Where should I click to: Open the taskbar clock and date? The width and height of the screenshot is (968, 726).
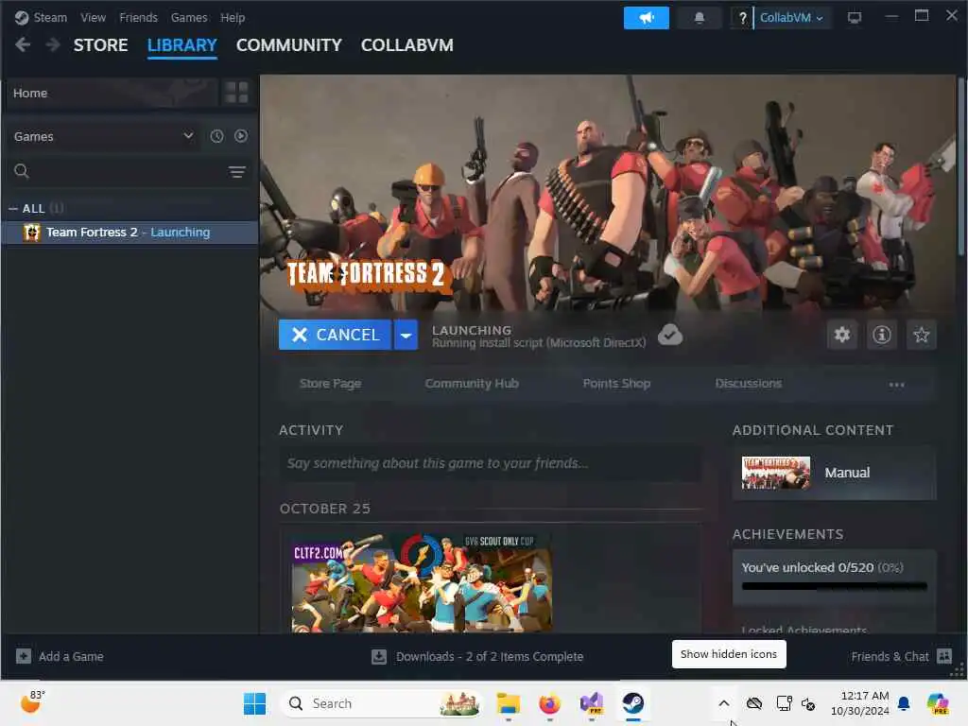click(x=859, y=703)
